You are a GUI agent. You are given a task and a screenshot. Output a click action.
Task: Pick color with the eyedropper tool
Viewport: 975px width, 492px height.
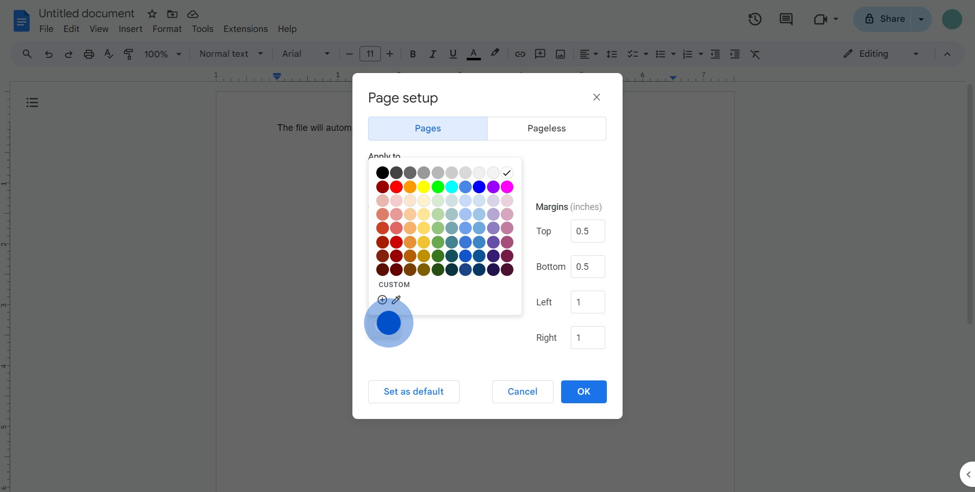coord(397,300)
